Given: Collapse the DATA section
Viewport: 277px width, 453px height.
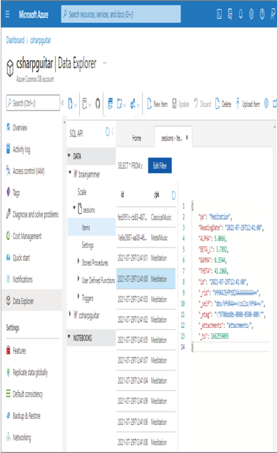Looking at the screenshot, I should tap(69, 156).
